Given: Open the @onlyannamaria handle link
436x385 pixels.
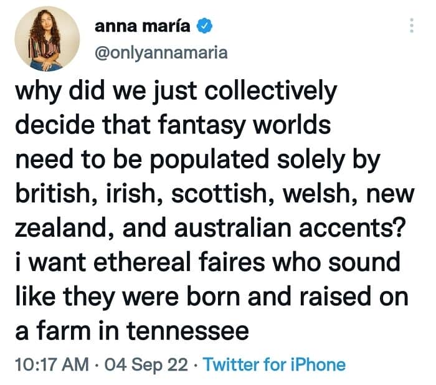Looking at the screenshot, I should (160, 52).
